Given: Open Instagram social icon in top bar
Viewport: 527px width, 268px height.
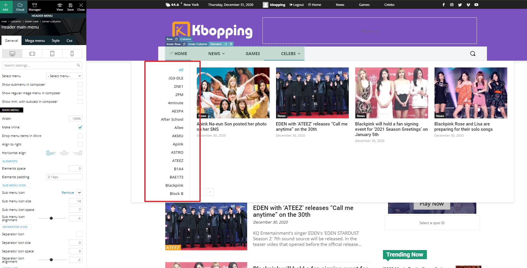Looking at the screenshot, I should point(452,5).
